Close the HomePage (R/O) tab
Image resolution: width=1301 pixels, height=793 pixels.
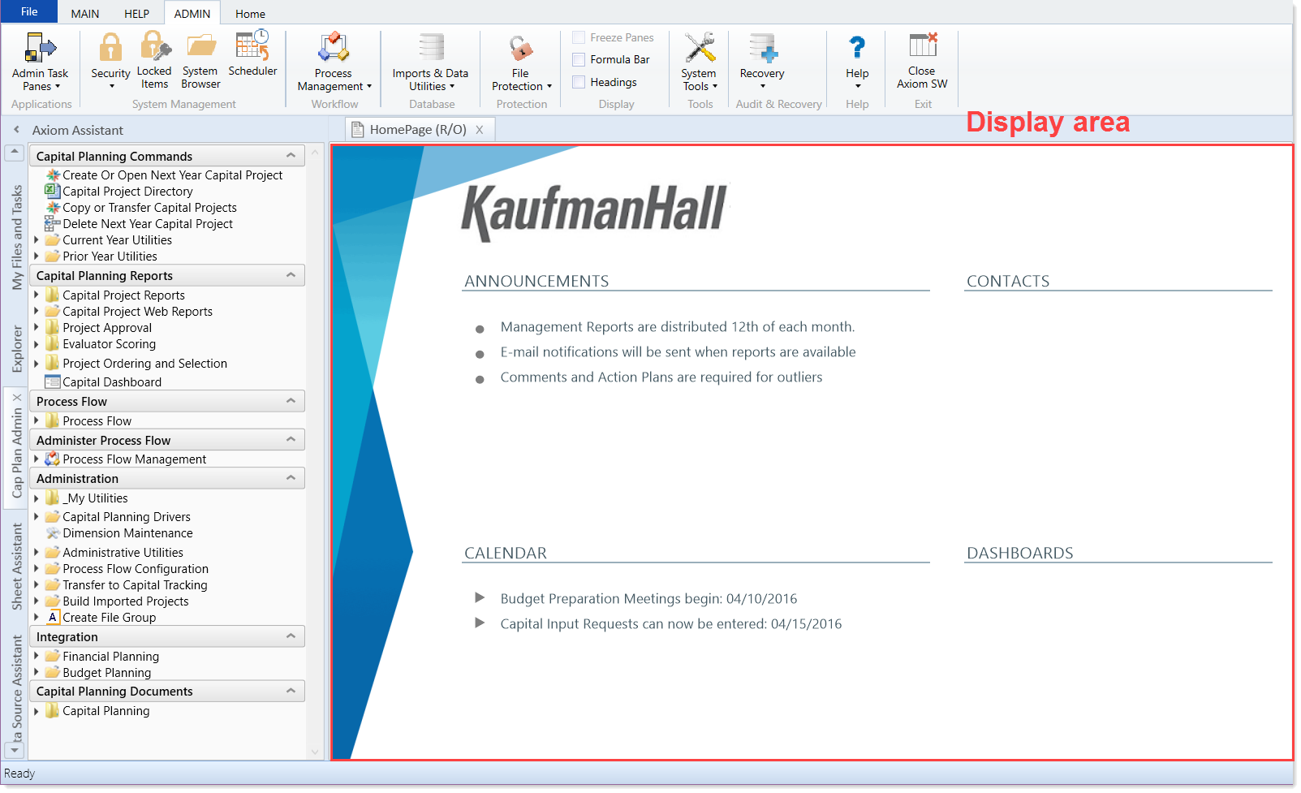(x=480, y=130)
